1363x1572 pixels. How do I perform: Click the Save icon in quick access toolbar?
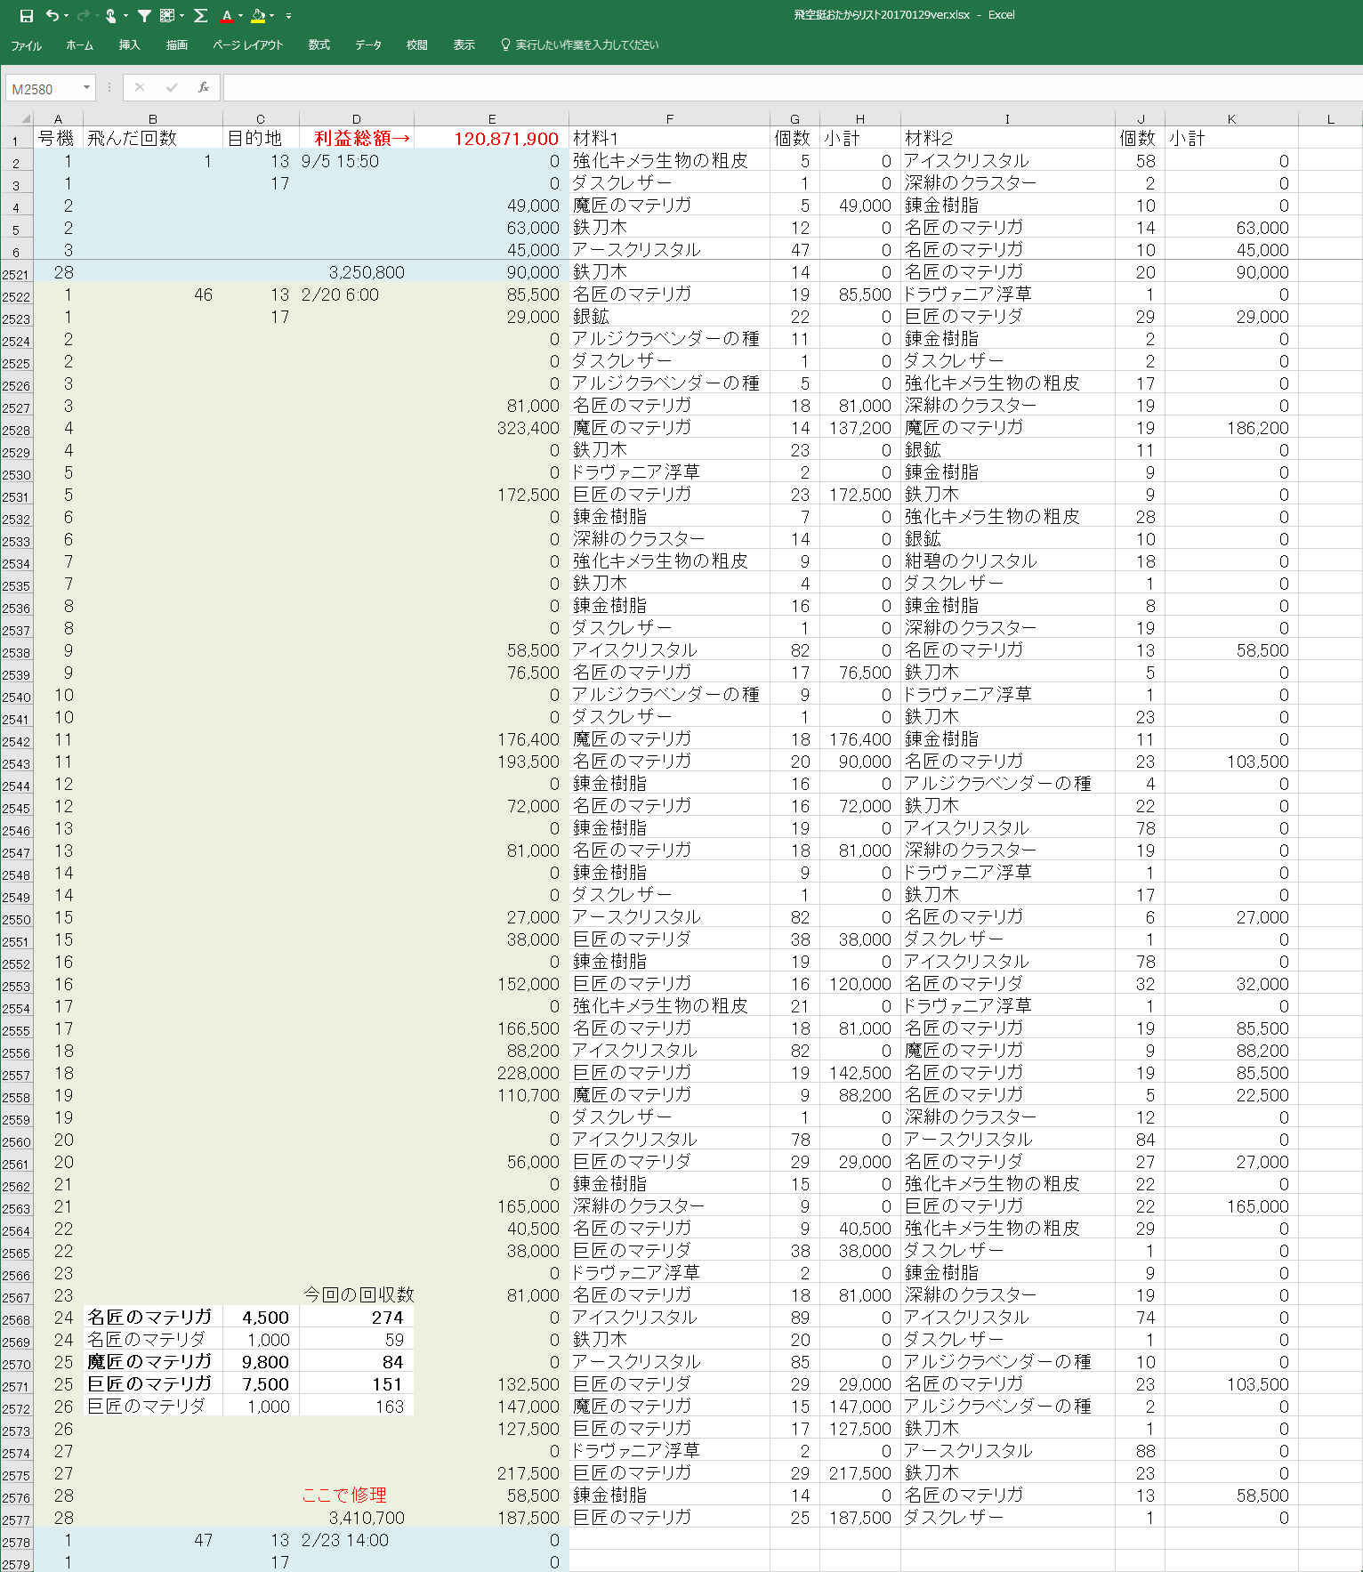click(x=27, y=16)
